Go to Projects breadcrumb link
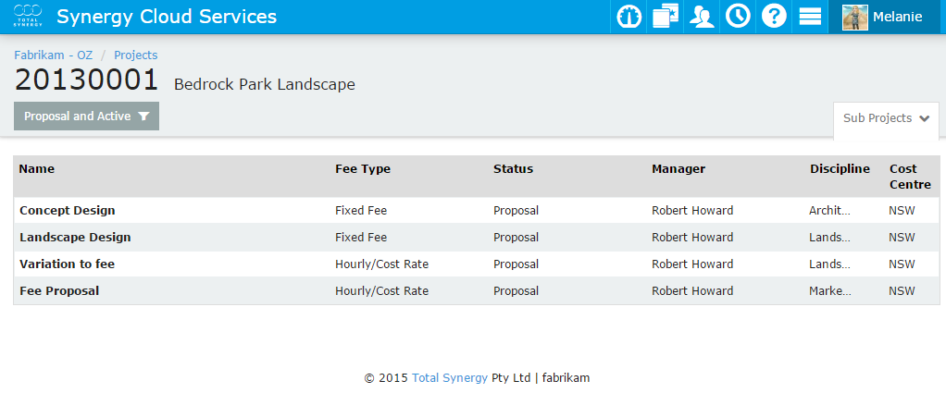 136,55
